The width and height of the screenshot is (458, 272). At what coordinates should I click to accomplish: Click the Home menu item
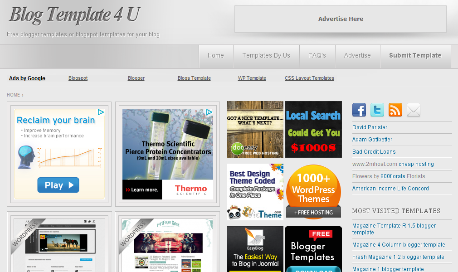pyautogui.click(x=216, y=55)
